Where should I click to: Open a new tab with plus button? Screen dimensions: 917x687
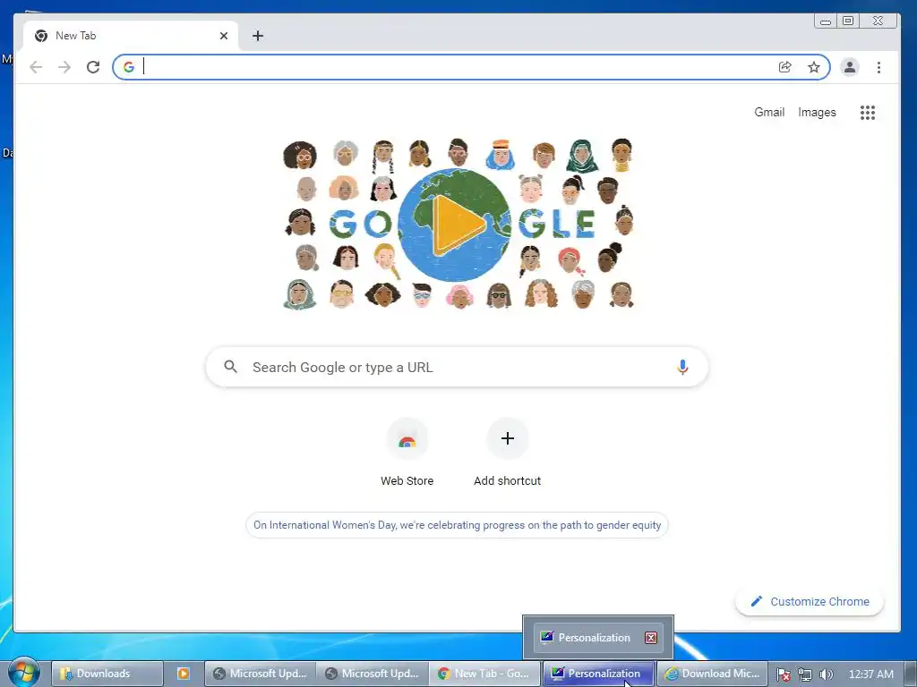(258, 36)
